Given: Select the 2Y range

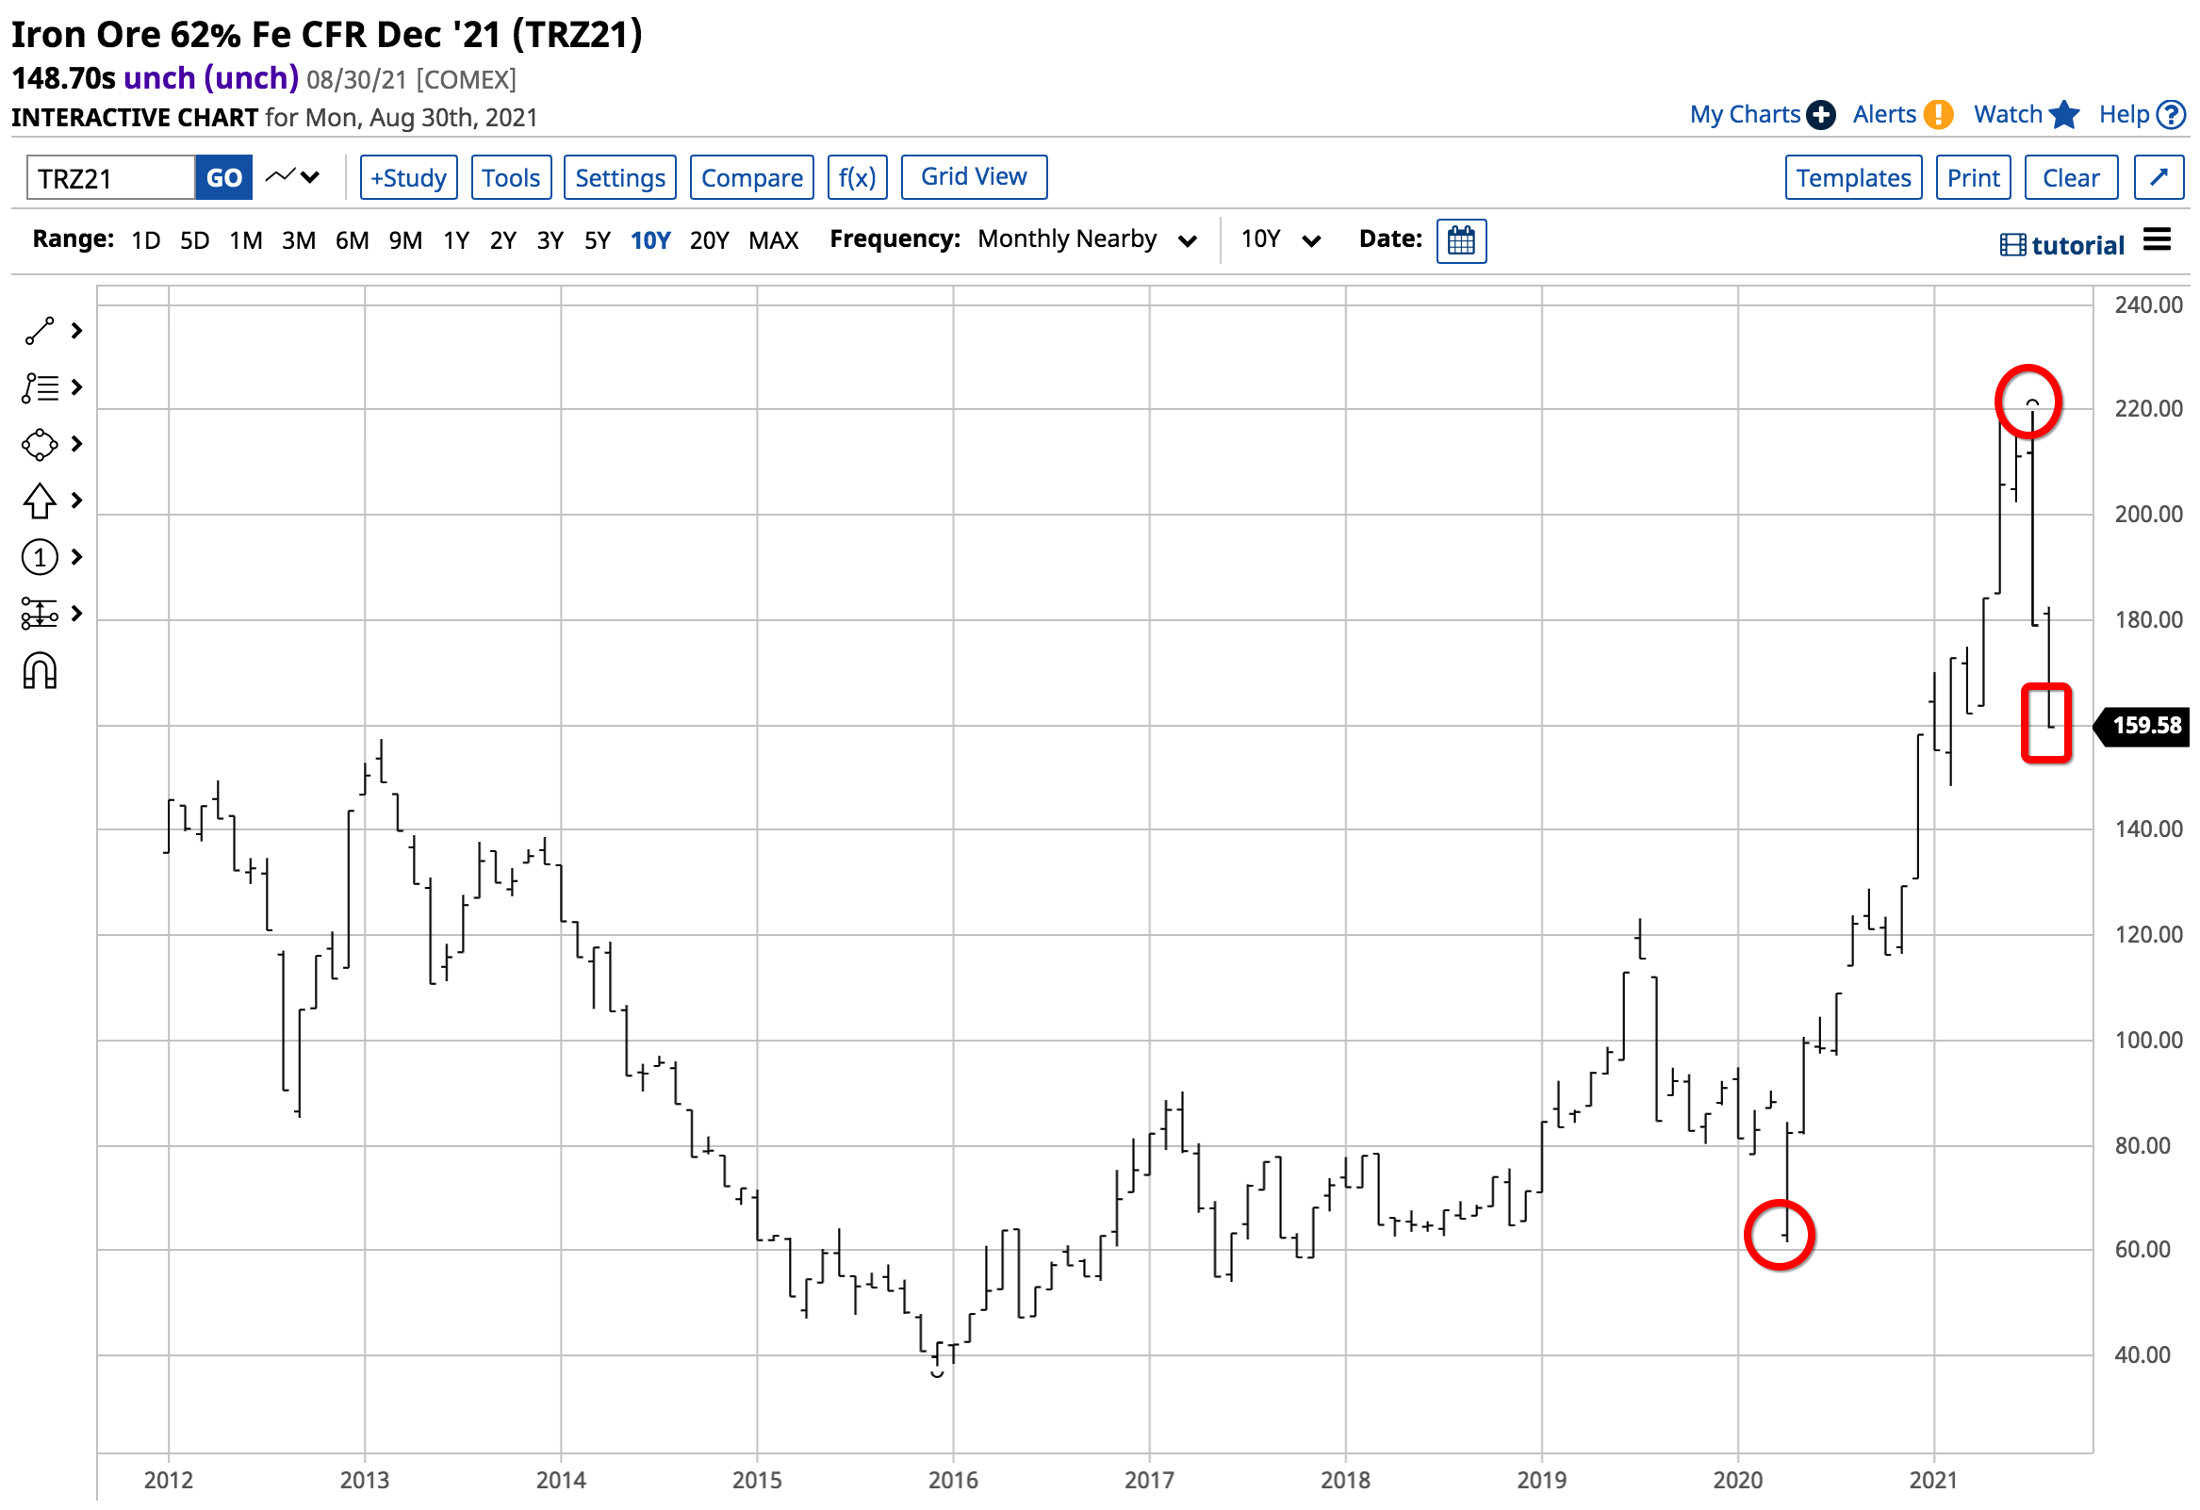Looking at the screenshot, I should (x=503, y=240).
